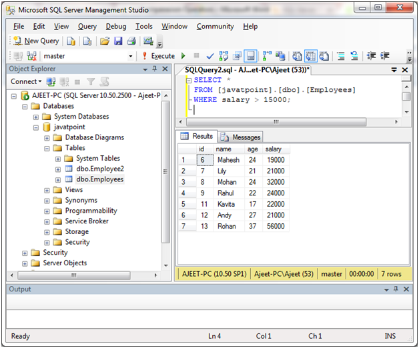This screenshot has height=348, width=419.
Task: Click the Open File folder icon
Action: pos(105,41)
